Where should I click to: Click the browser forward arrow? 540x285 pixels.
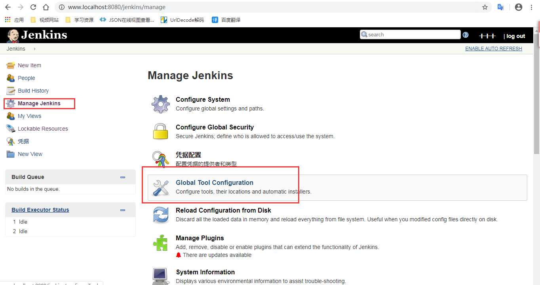pyautogui.click(x=21, y=7)
